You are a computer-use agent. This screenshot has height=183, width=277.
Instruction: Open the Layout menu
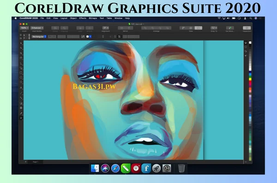click(x=64, y=18)
